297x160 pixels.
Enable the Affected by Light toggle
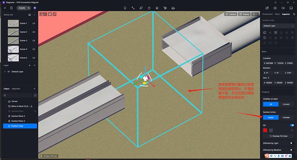292,143
